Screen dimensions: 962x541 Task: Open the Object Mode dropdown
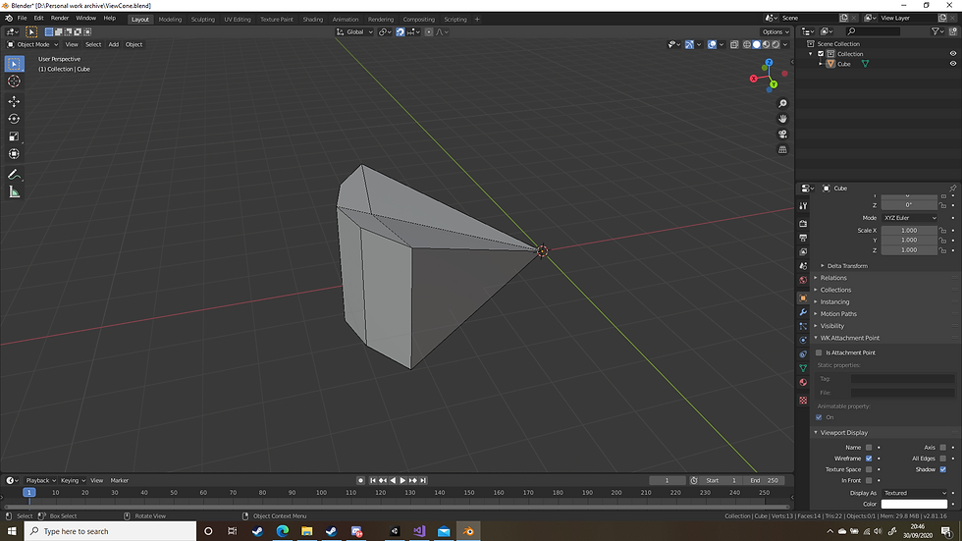32,44
